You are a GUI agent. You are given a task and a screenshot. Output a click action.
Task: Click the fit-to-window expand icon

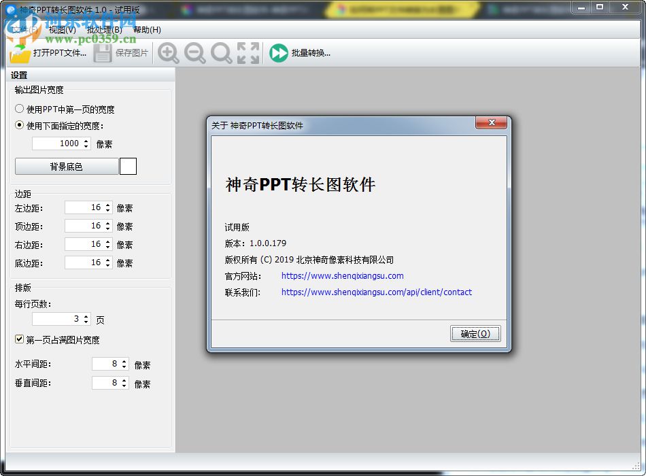click(x=248, y=52)
